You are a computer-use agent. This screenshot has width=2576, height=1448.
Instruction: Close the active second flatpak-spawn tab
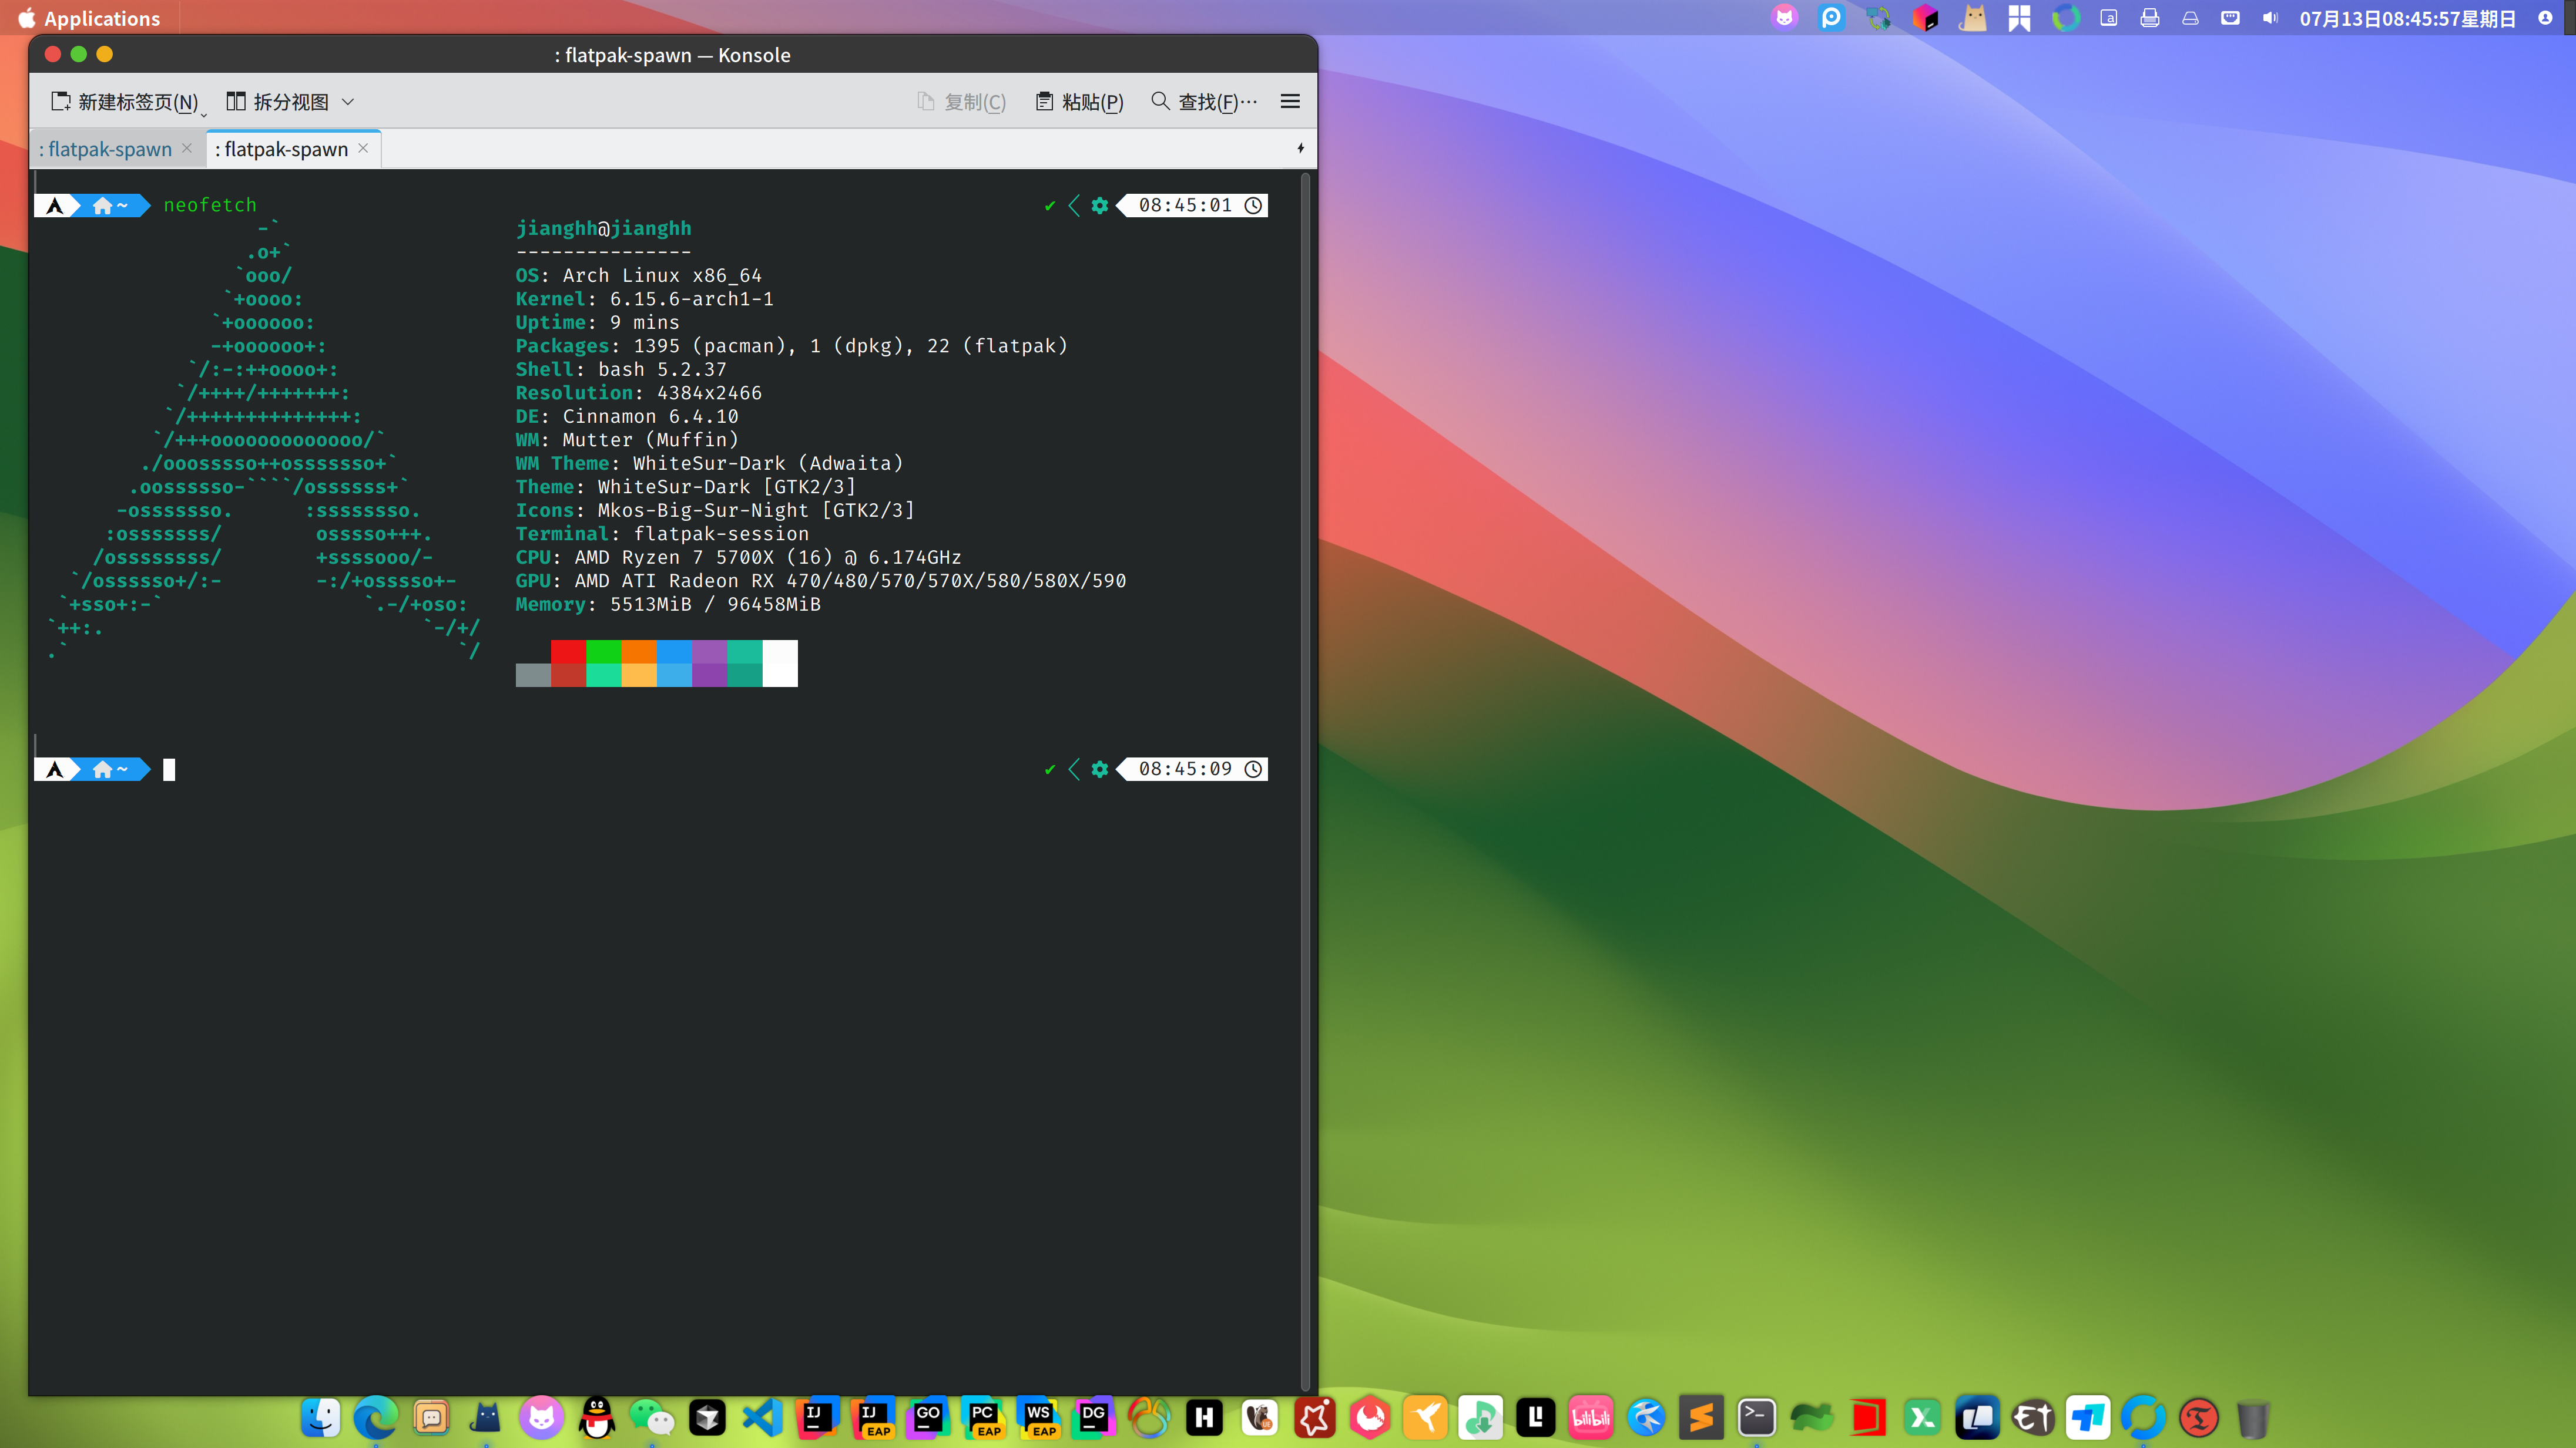tap(363, 148)
